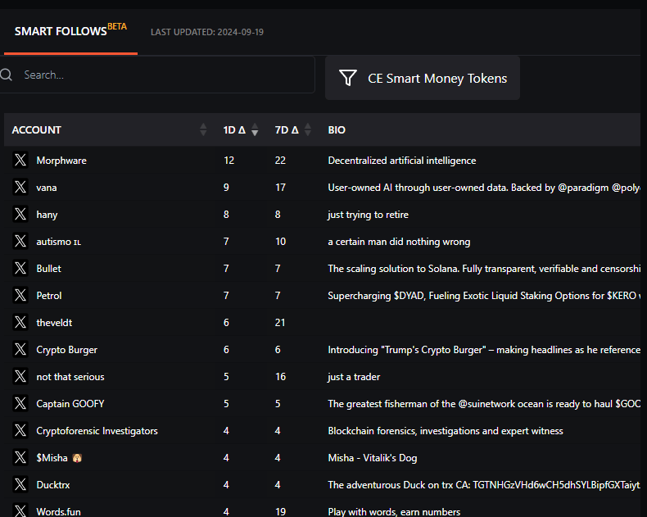Click the X icon in Ducktrx row

click(x=20, y=485)
